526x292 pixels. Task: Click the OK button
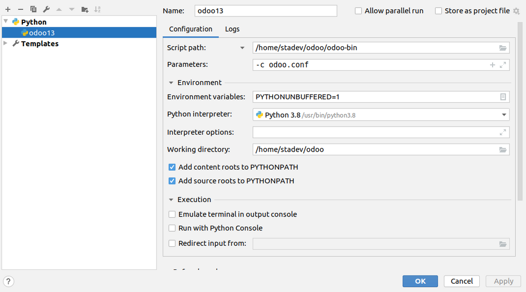click(420, 281)
